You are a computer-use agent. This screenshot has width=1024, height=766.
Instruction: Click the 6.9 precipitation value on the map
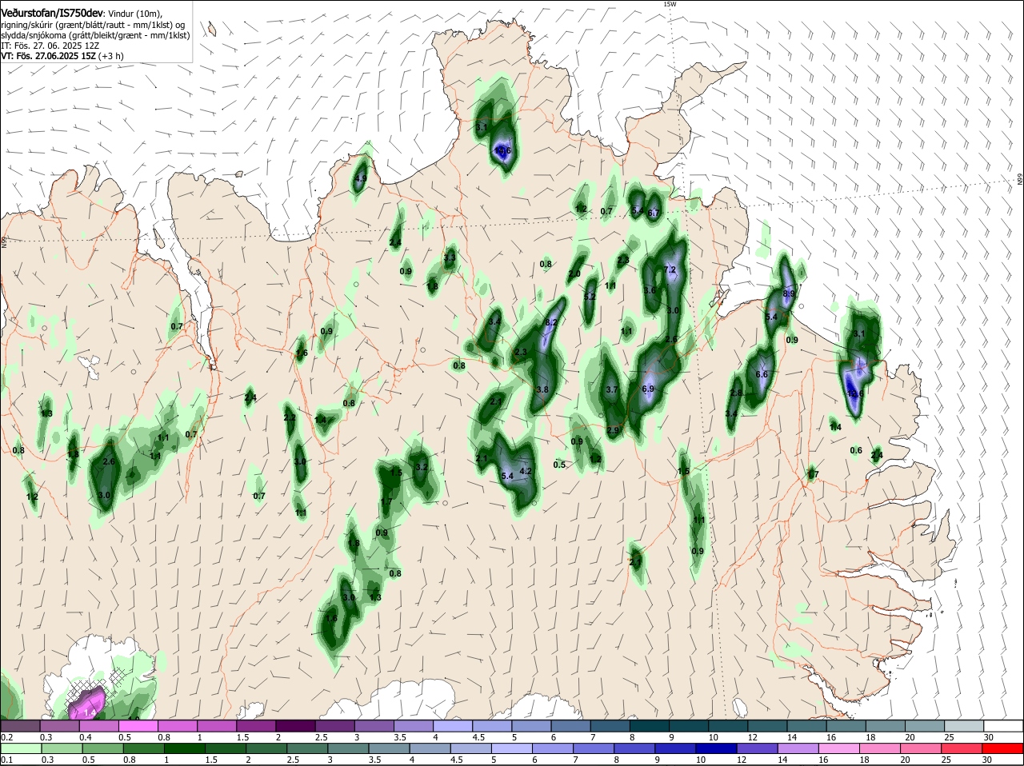pos(648,389)
